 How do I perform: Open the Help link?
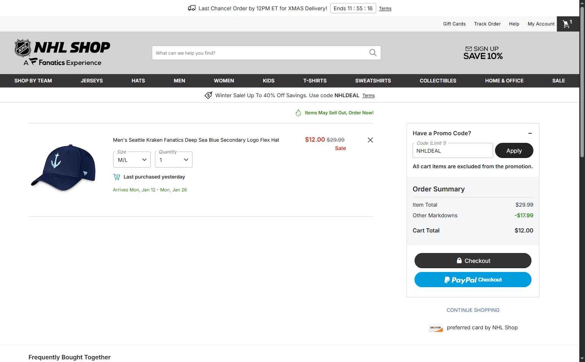[514, 24]
